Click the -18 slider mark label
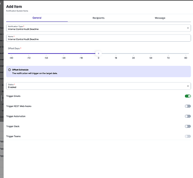The width and height of the screenshot is (193, 178). pyautogui.click(x=81, y=58)
